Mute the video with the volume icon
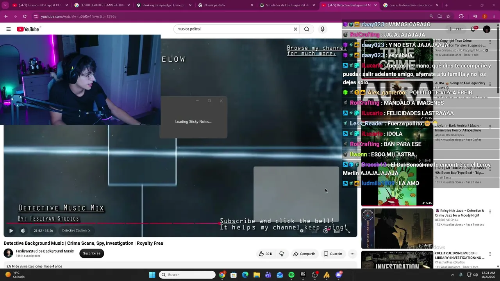Image resolution: width=500 pixels, height=281 pixels. pos(23,231)
